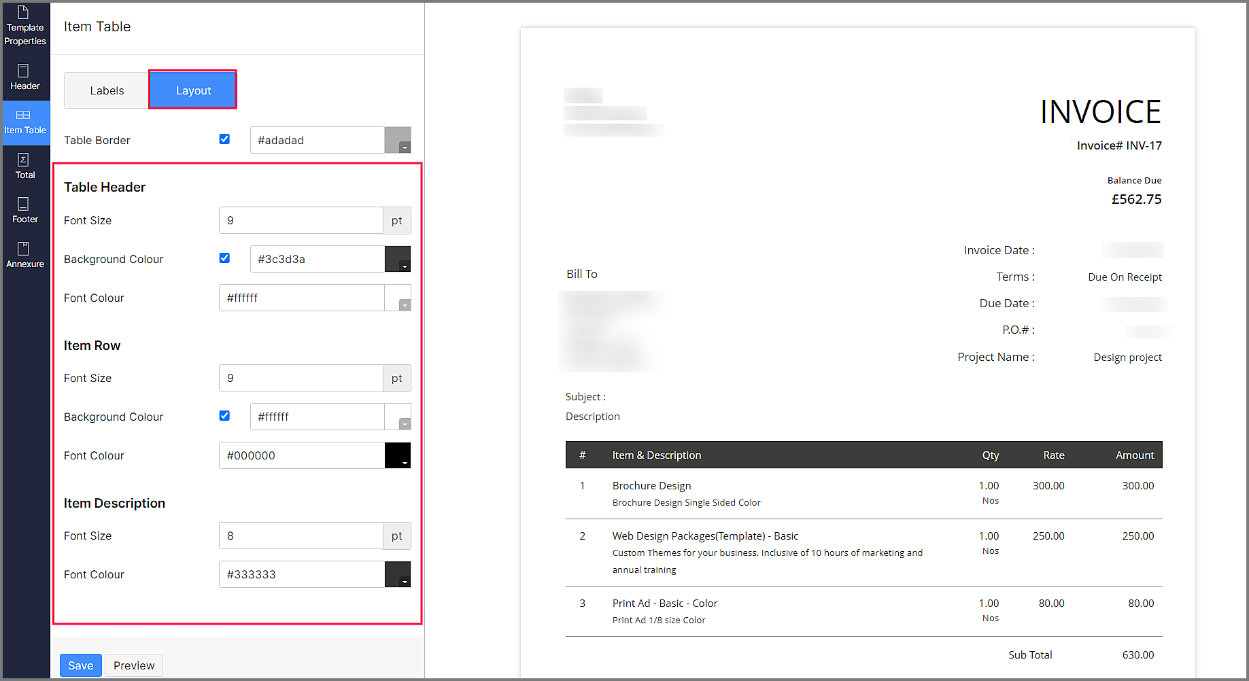Click the Item Row black font colour swatch
Screen dimensions: 1249x681
[x=398, y=455]
